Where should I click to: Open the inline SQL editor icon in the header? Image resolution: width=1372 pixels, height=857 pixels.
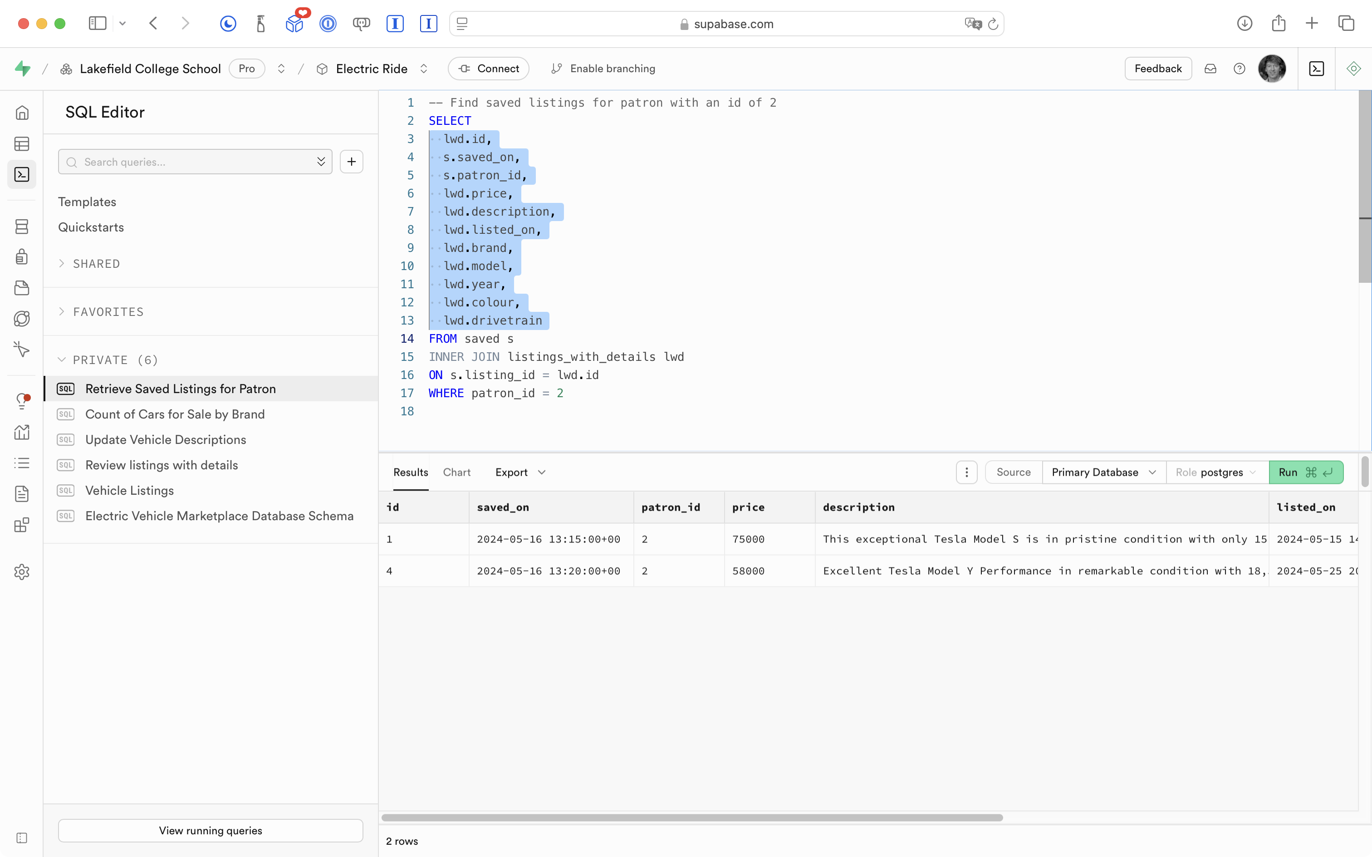click(1317, 69)
